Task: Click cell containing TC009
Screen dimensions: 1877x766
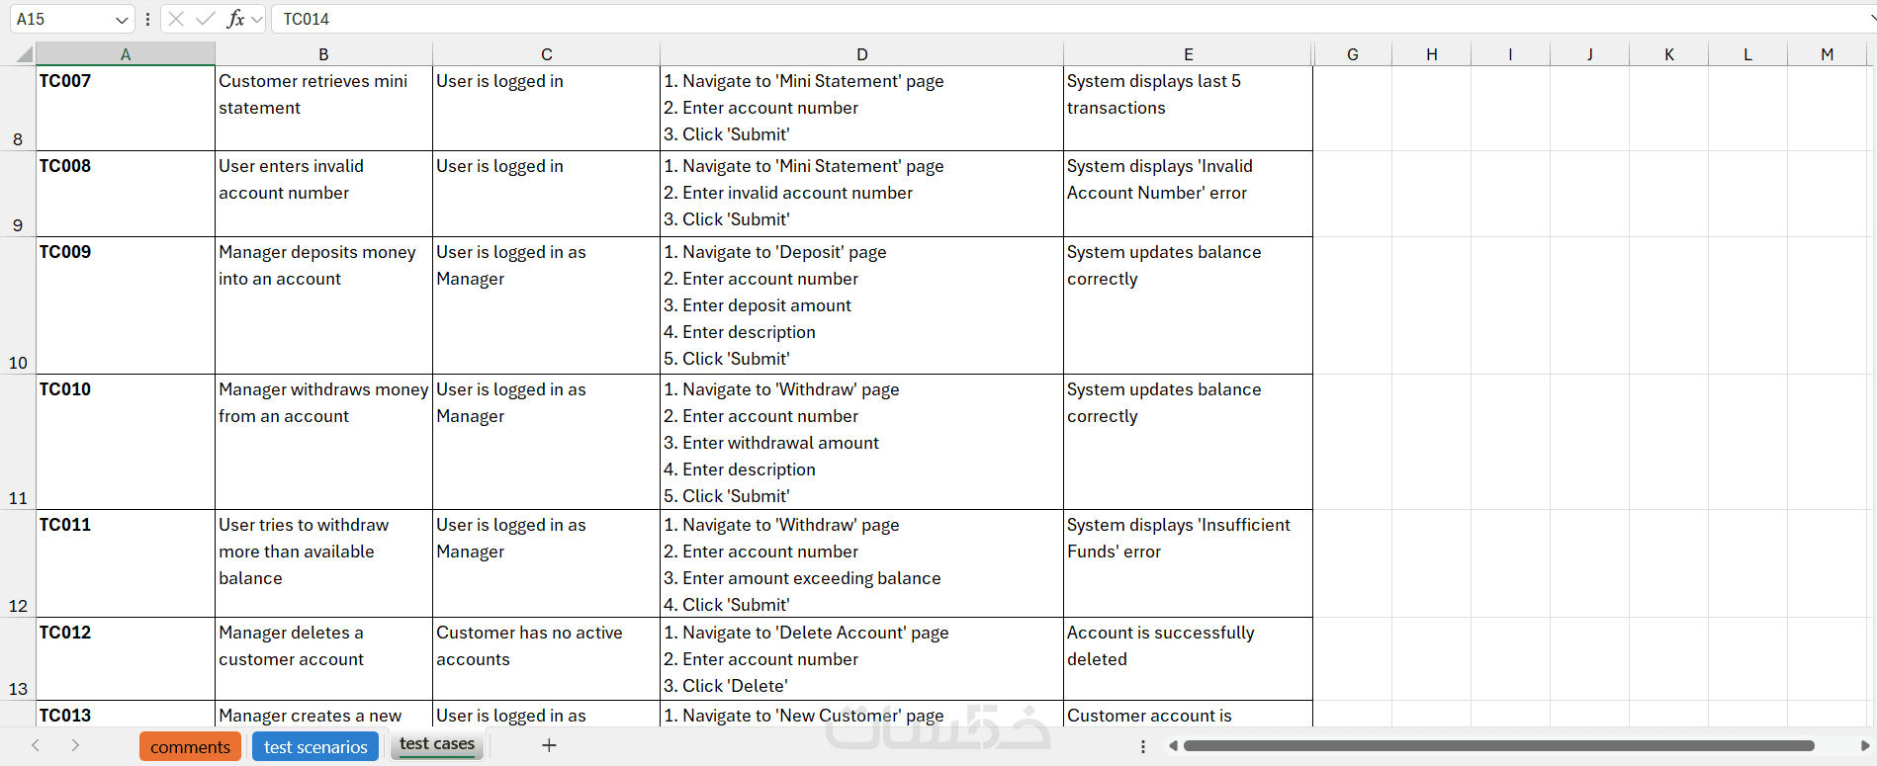Action: click(x=126, y=305)
